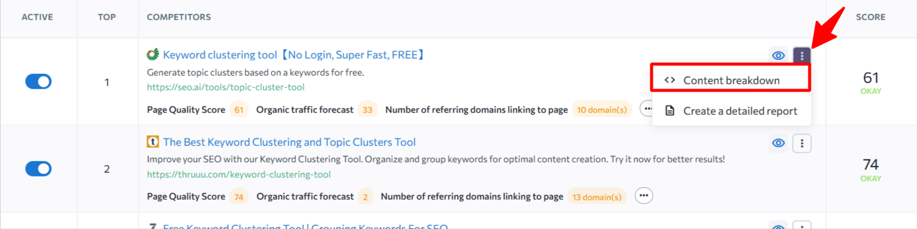
Task: Click thruuu favicon icon
Action: [153, 142]
